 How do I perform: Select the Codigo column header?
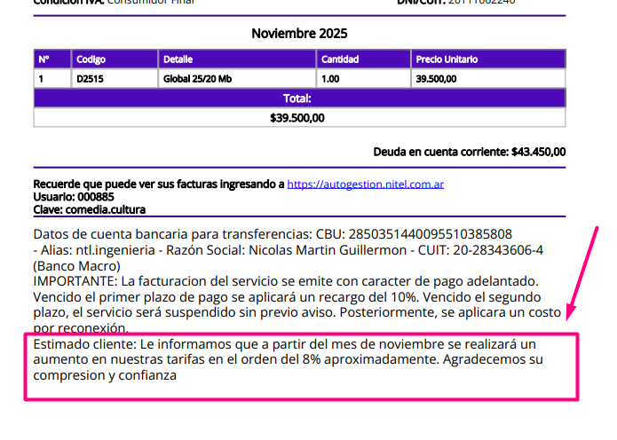coord(91,59)
